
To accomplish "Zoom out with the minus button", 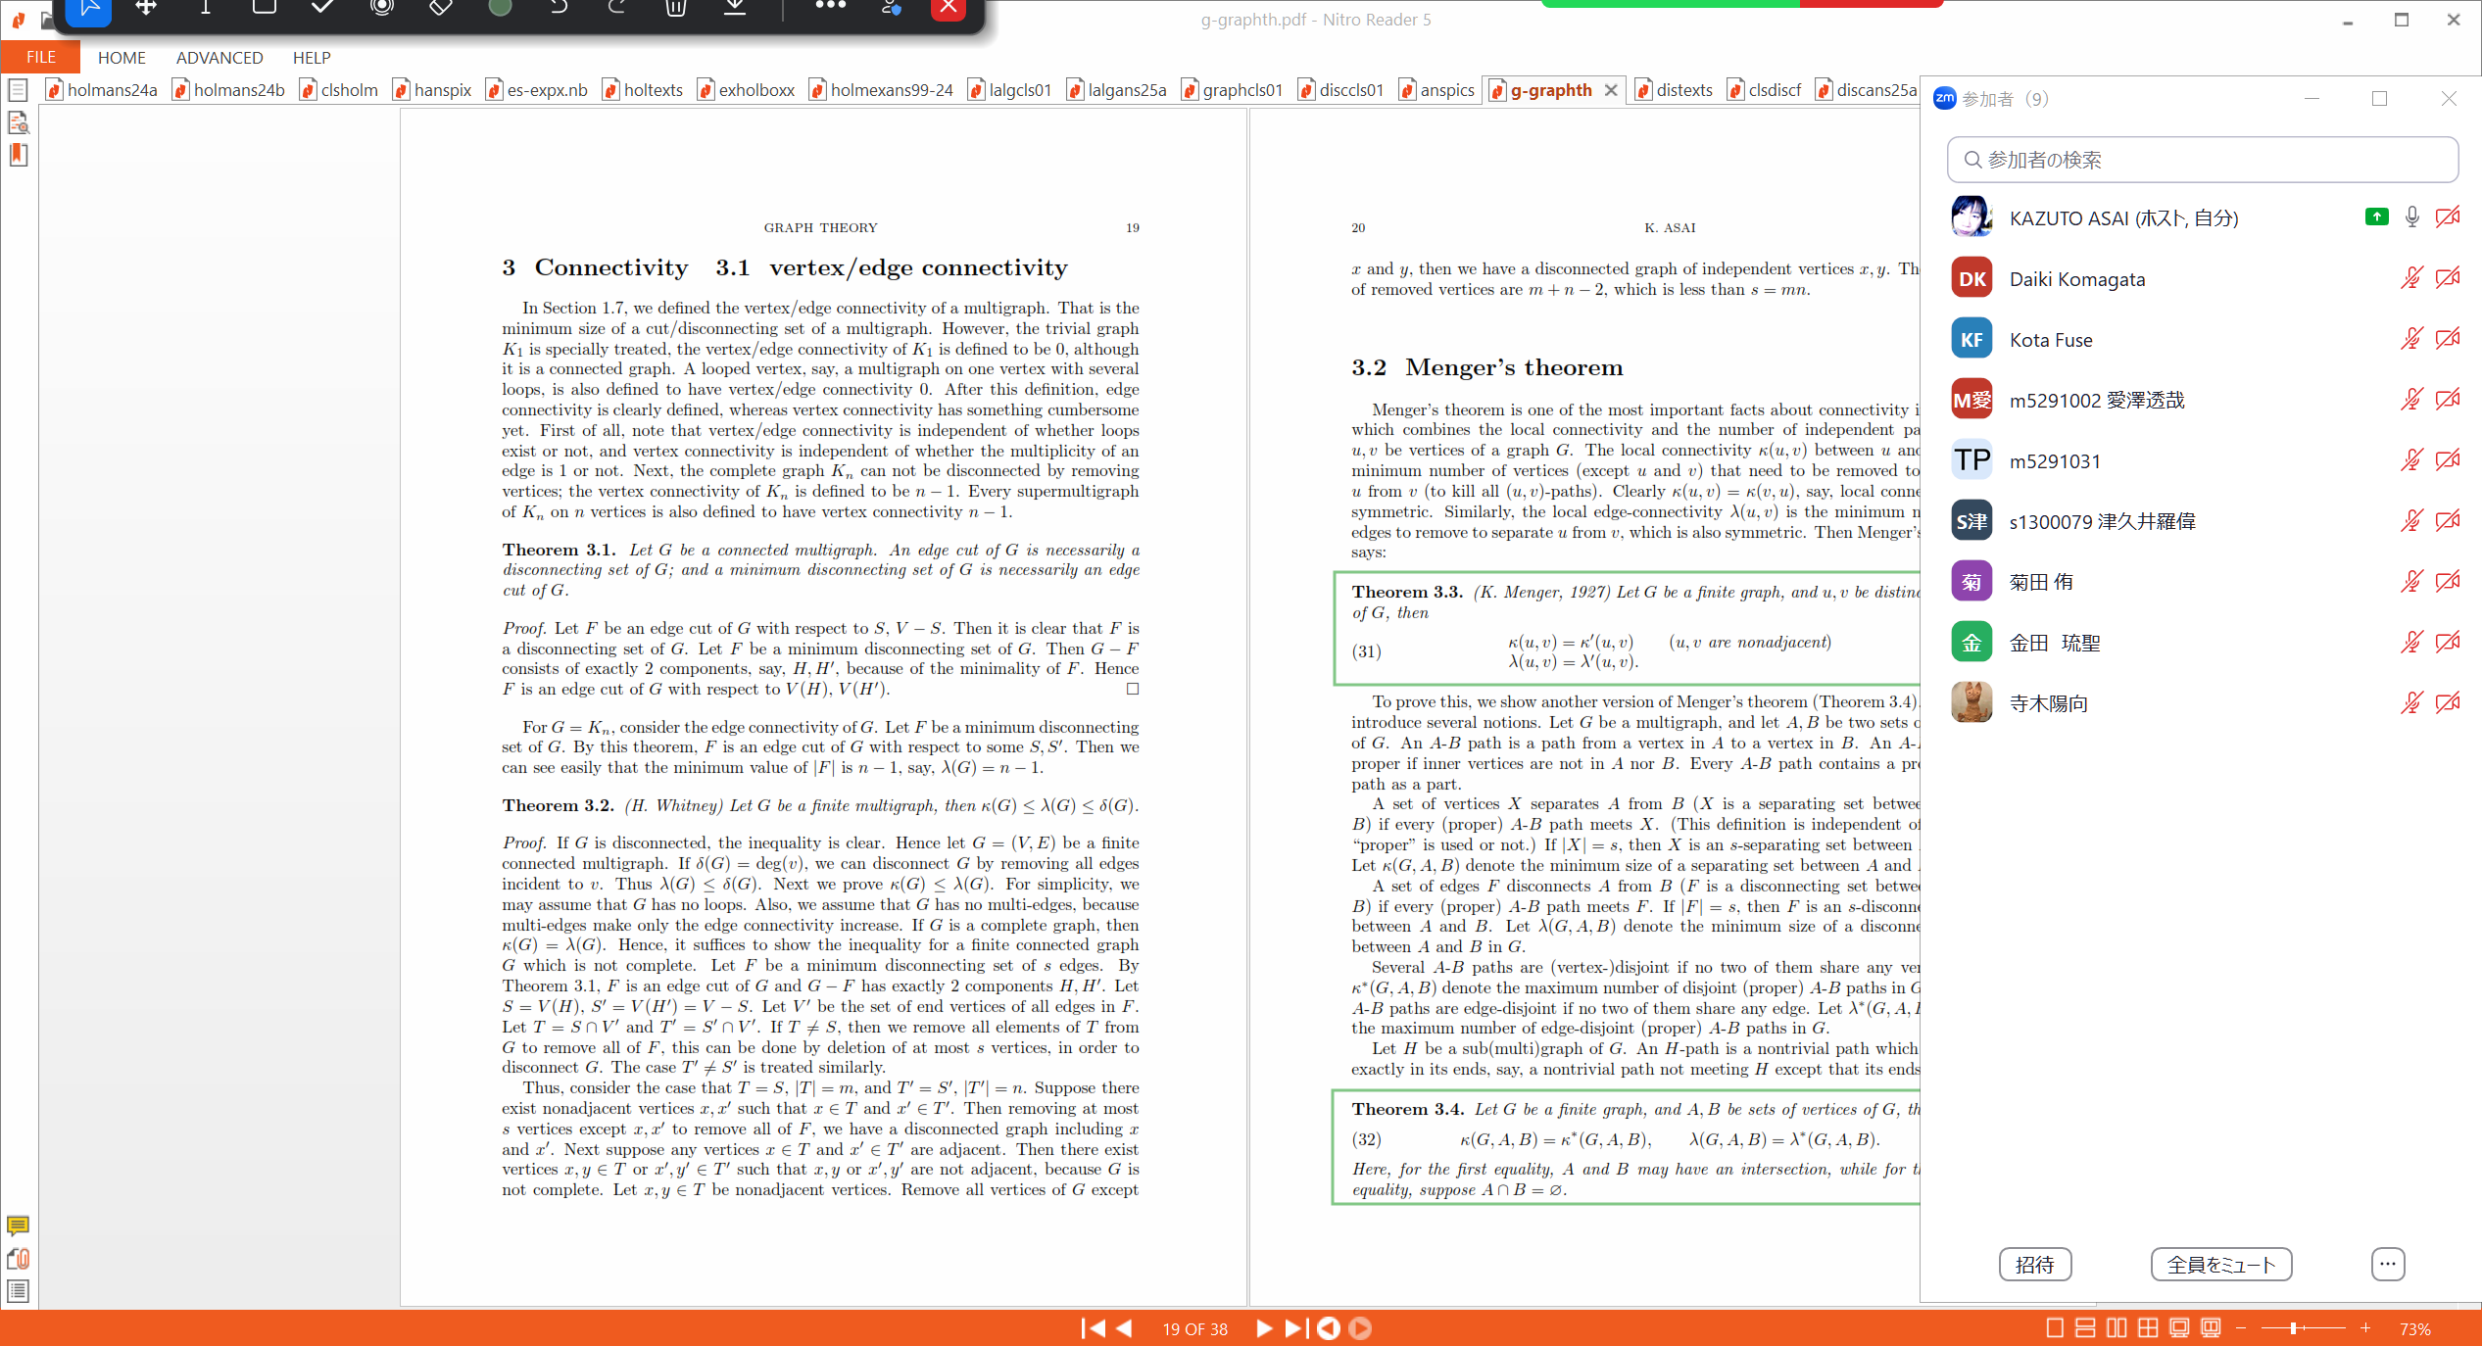I will 2240,1328.
